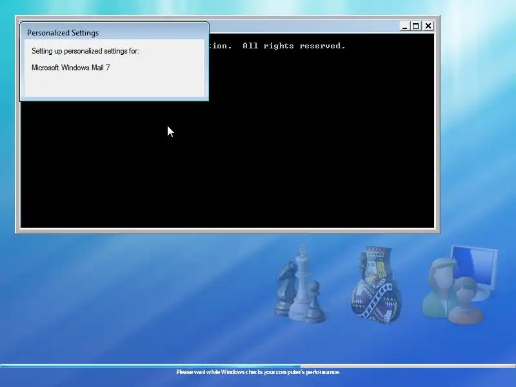Close the command prompt window

[x=428, y=26]
